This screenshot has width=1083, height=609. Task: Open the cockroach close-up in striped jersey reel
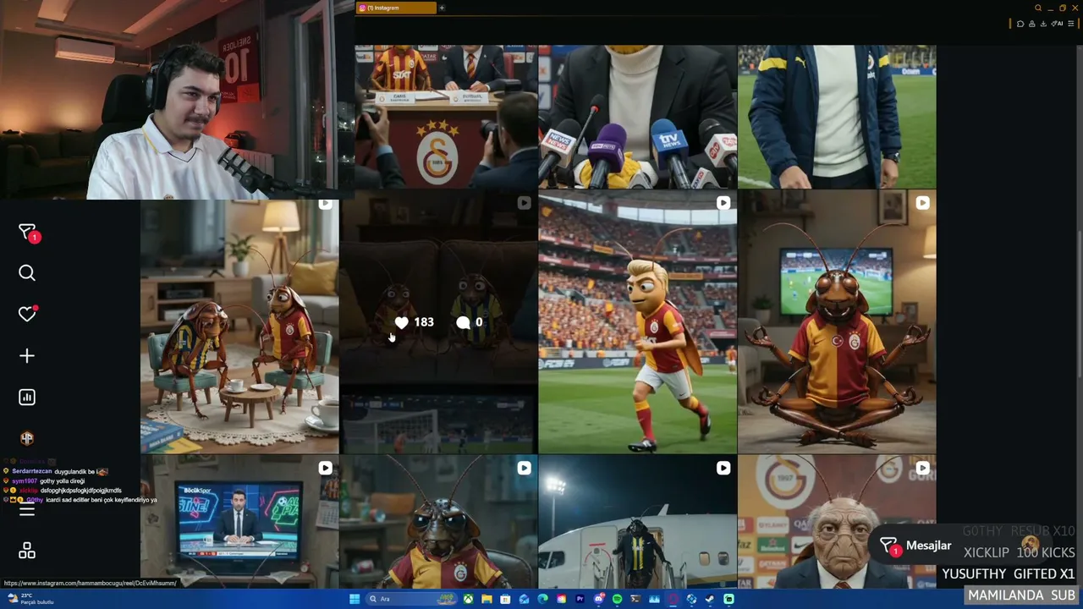pos(438,522)
